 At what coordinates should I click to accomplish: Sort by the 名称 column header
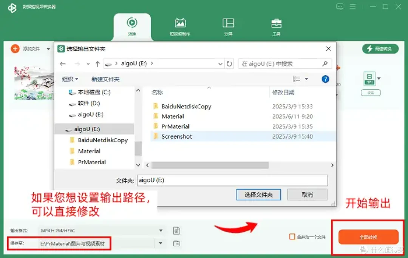[x=157, y=92]
